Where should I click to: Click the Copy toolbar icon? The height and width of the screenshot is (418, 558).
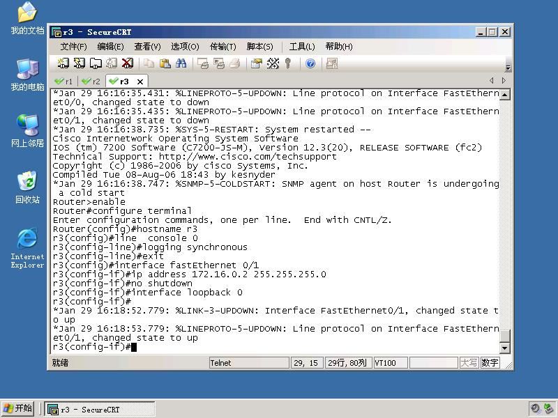(x=149, y=63)
